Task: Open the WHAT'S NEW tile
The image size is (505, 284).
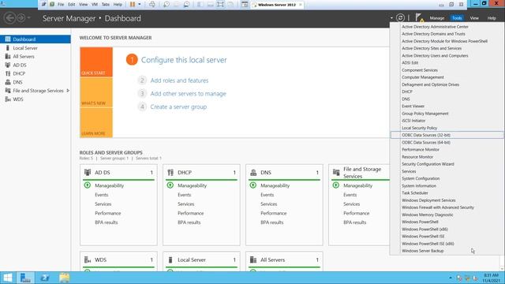Action: pyautogui.click(x=96, y=92)
